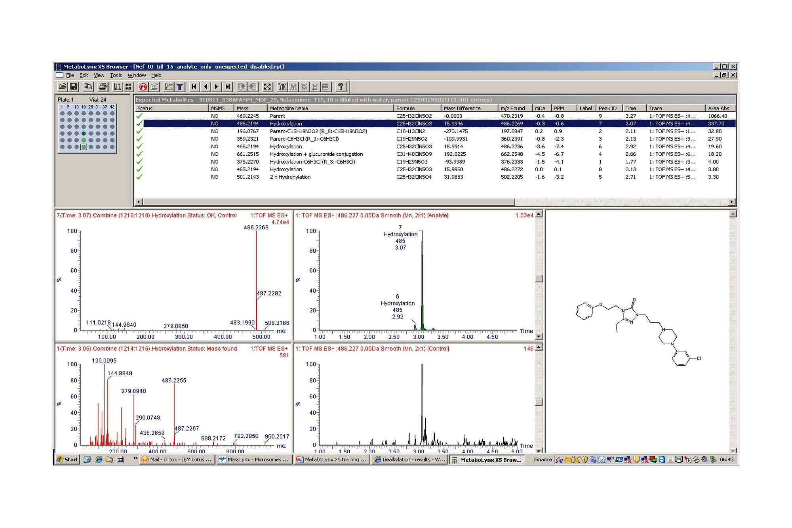Click the table's scroll left arrow
The height and width of the screenshot is (528, 792).
click(x=139, y=202)
